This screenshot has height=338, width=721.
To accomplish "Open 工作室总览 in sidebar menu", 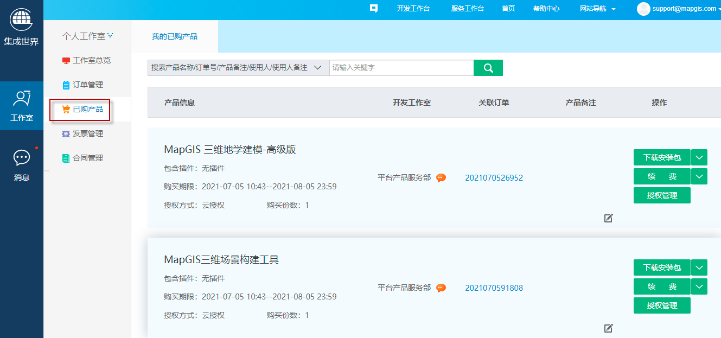I will click(92, 61).
